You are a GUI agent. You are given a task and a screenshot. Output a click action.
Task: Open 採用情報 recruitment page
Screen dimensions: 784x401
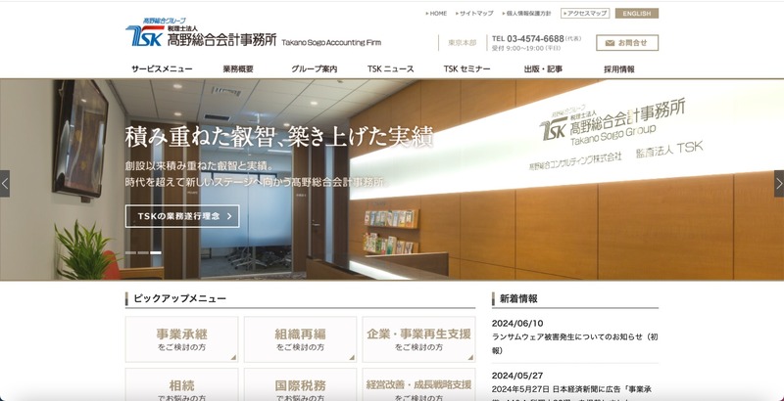click(x=618, y=69)
